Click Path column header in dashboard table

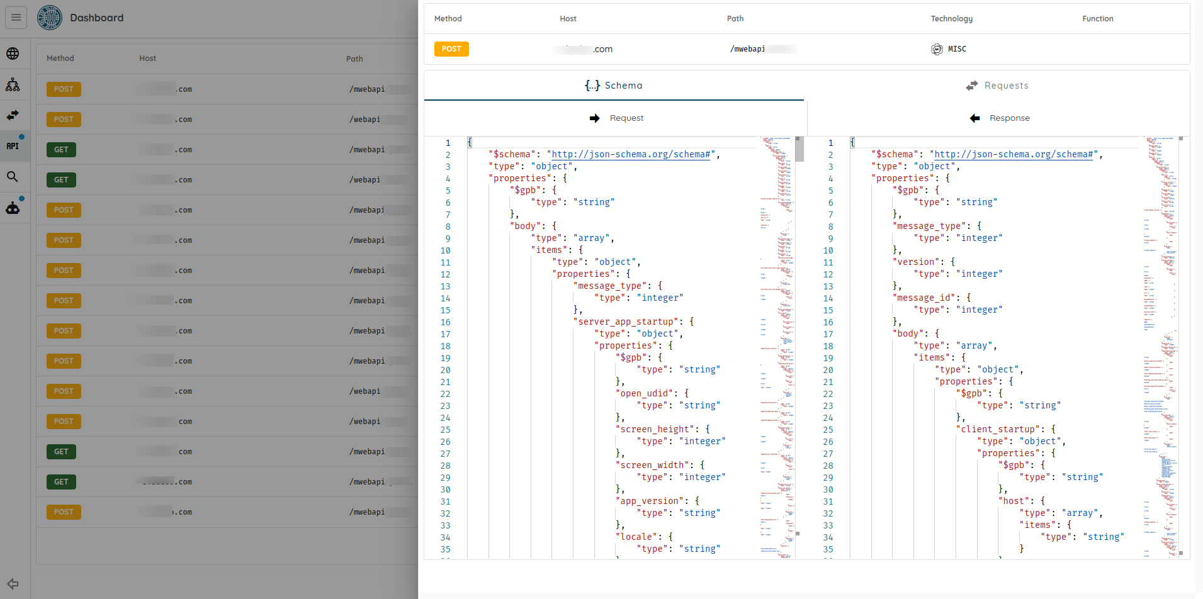(354, 59)
